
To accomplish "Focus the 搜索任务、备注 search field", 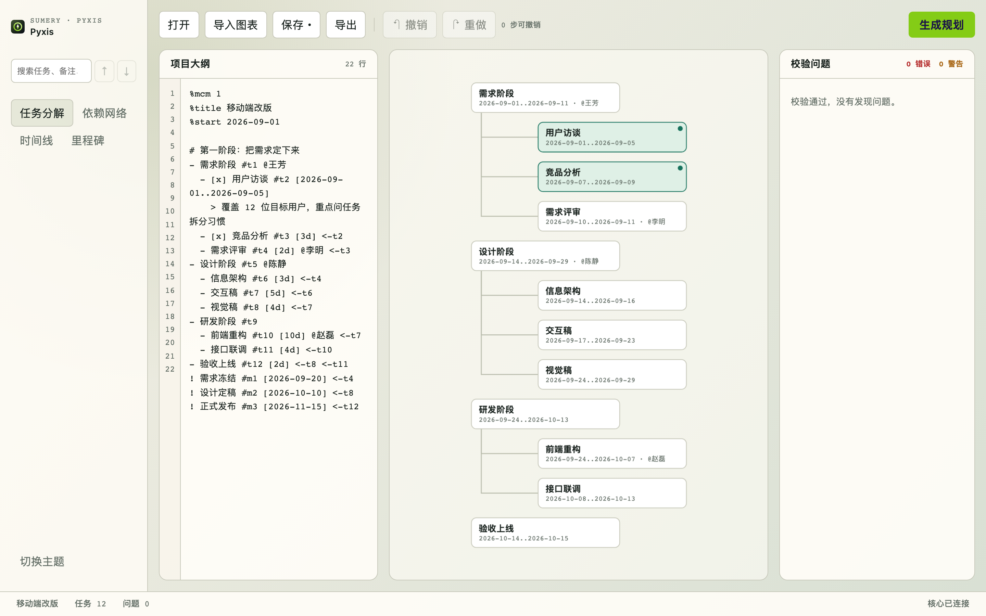I will [51, 71].
